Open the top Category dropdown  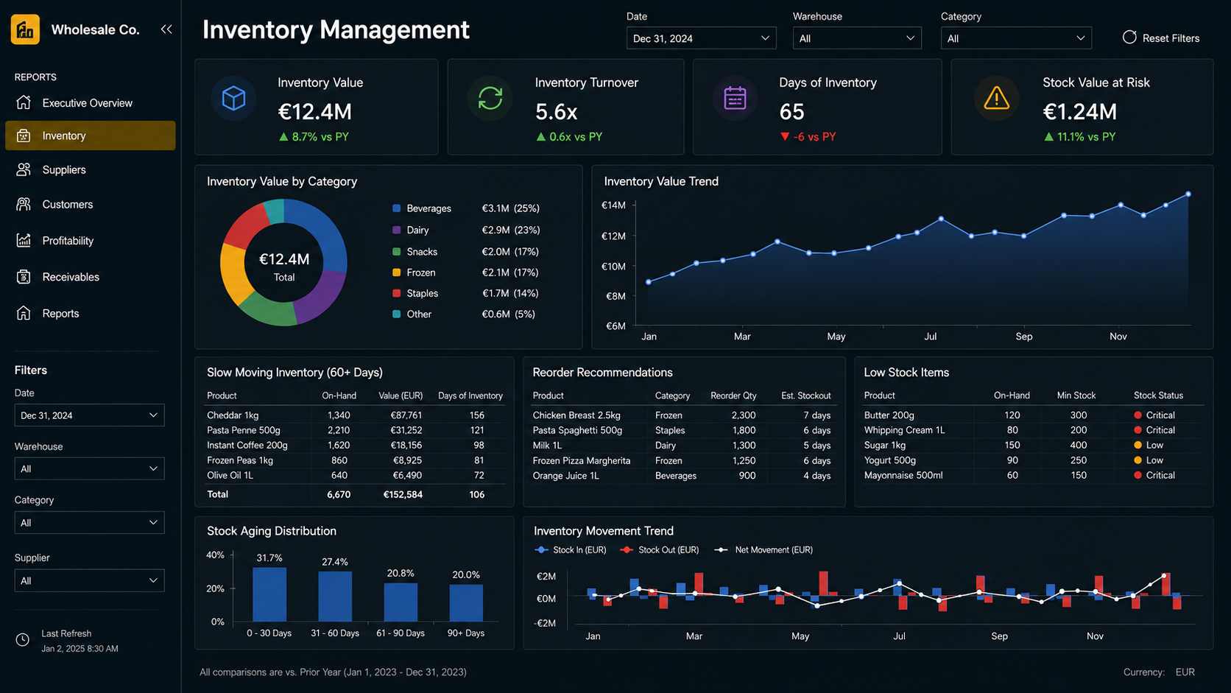(1016, 38)
